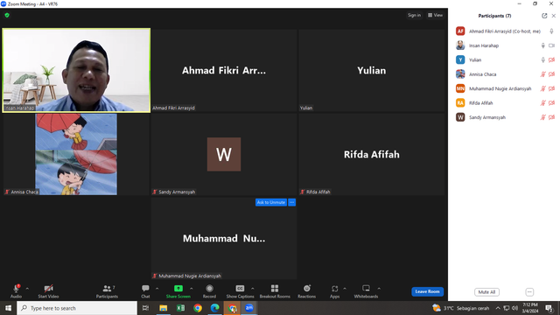Click Ask to Unmute on Muhammad Nugie tile

271,202
